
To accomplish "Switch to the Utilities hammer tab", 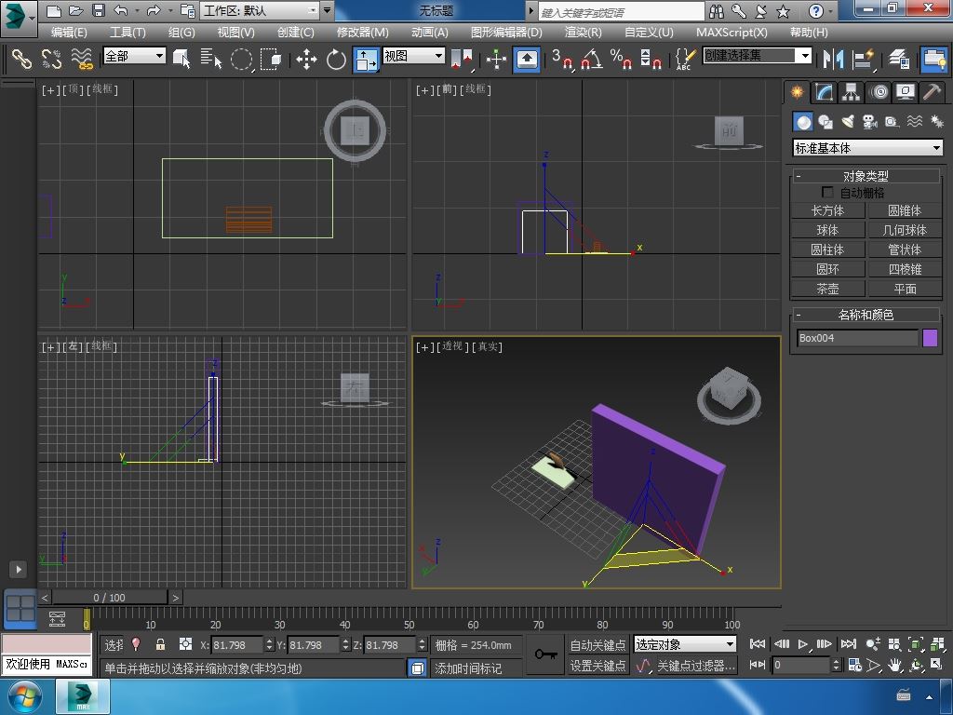I will [x=932, y=92].
